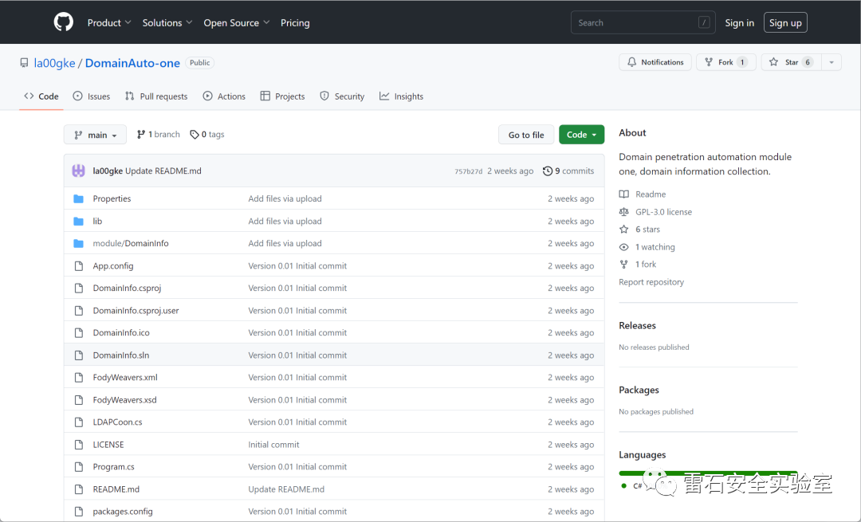
Task: Switch to the Actions tab
Action: pos(224,96)
